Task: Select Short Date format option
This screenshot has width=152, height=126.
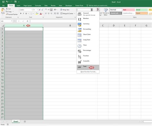Action: tap(88, 35)
